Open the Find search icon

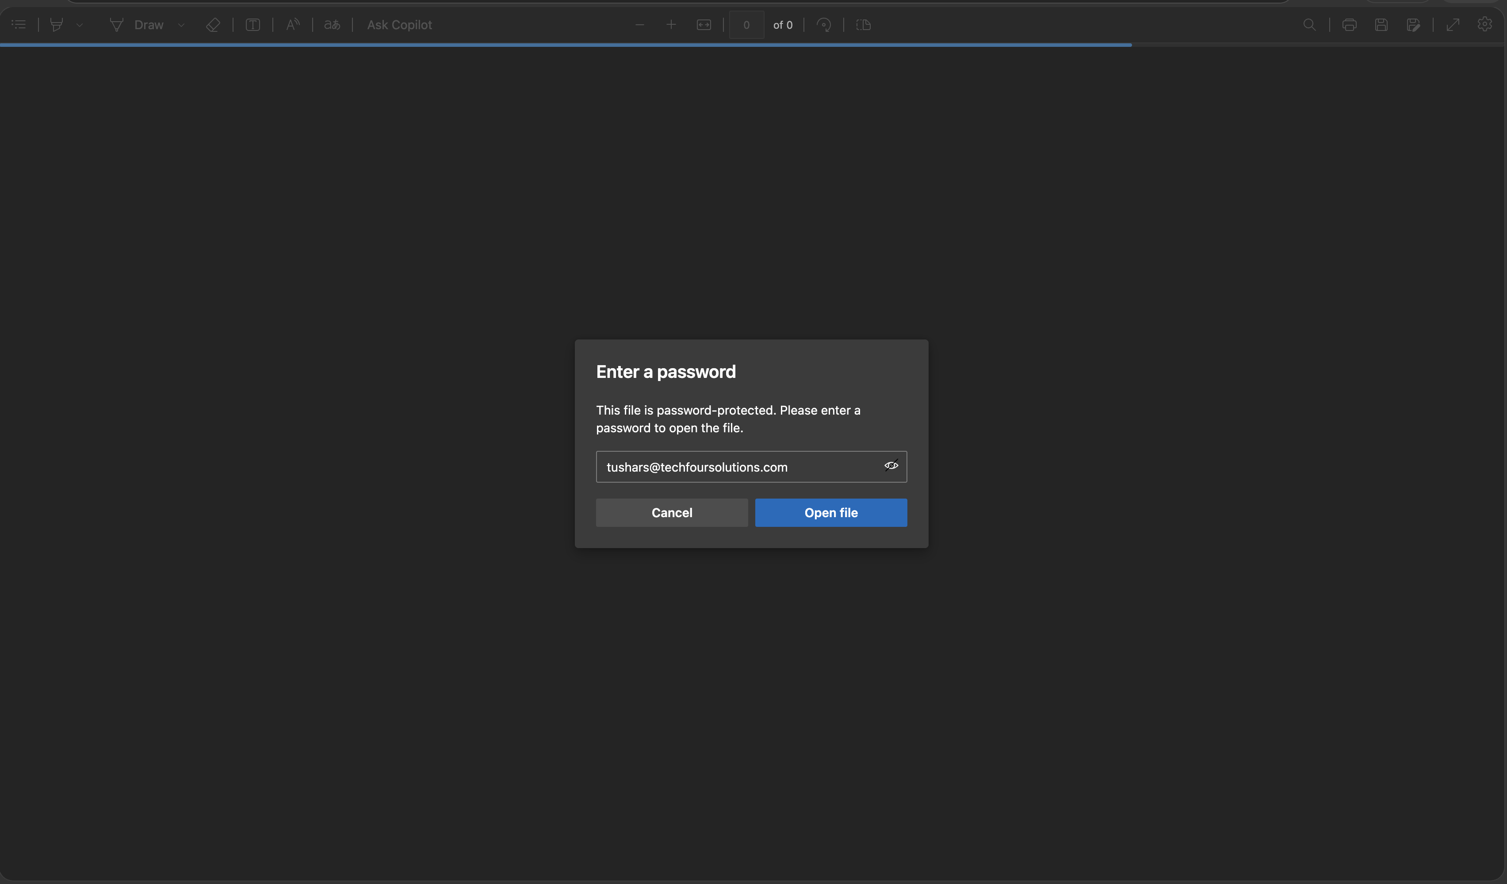tap(1310, 24)
